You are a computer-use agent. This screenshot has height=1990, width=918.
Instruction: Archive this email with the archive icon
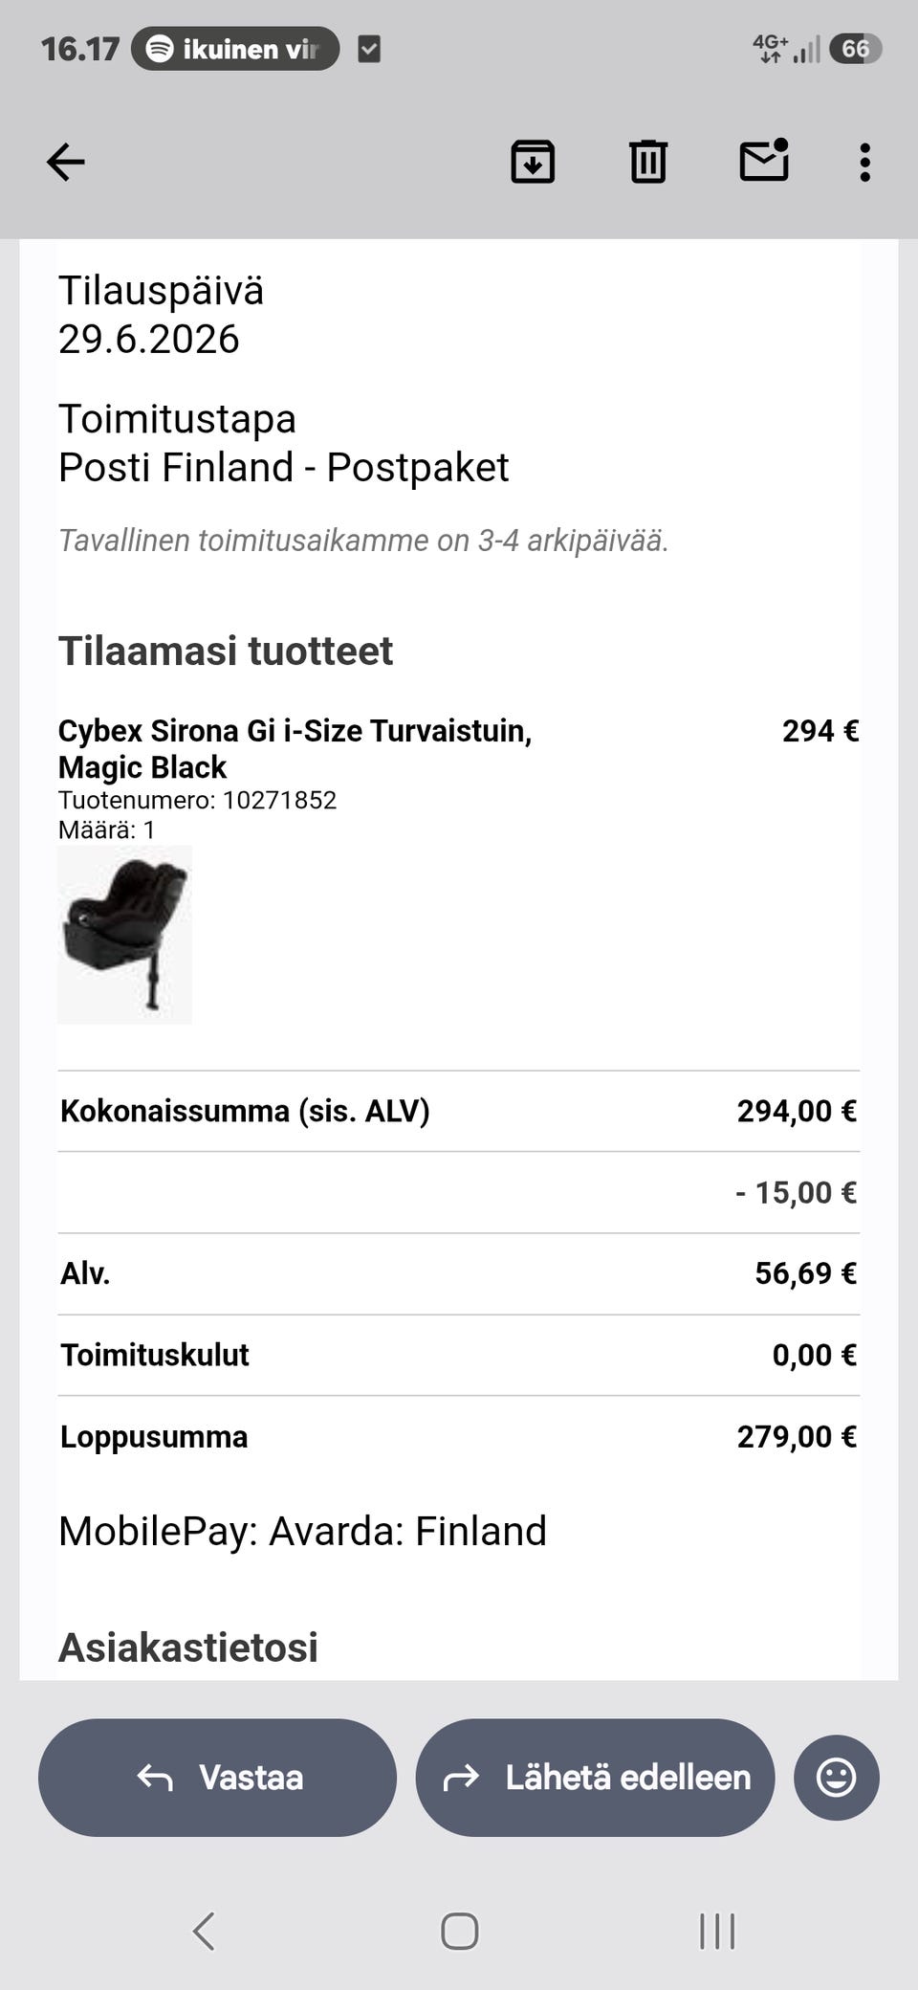(x=533, y=162)
